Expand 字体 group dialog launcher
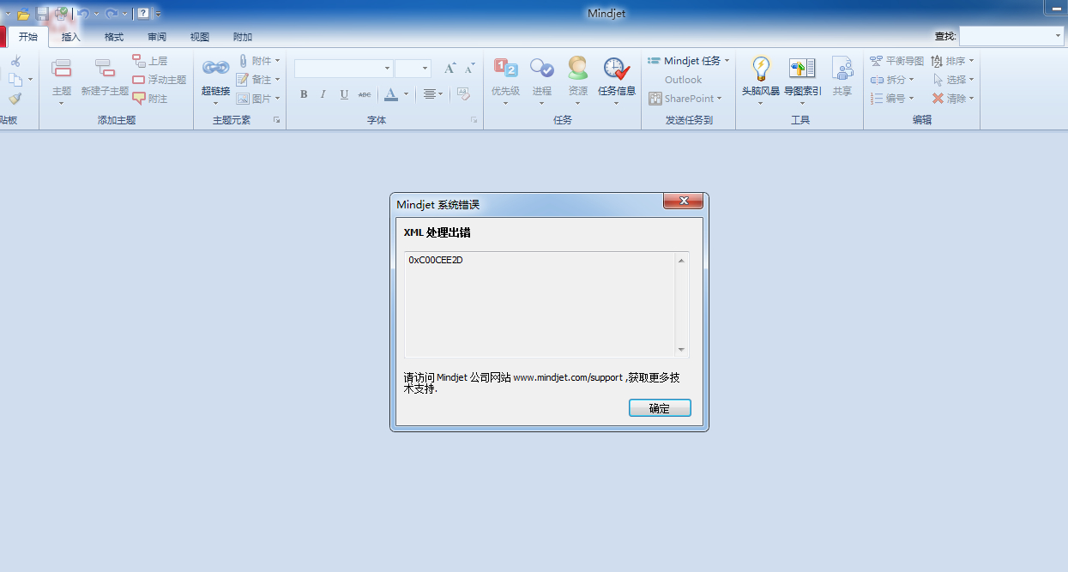Image resolution: width=1068 pixels, height=572 pixels. pyautogui.click(x=474, y=121)
